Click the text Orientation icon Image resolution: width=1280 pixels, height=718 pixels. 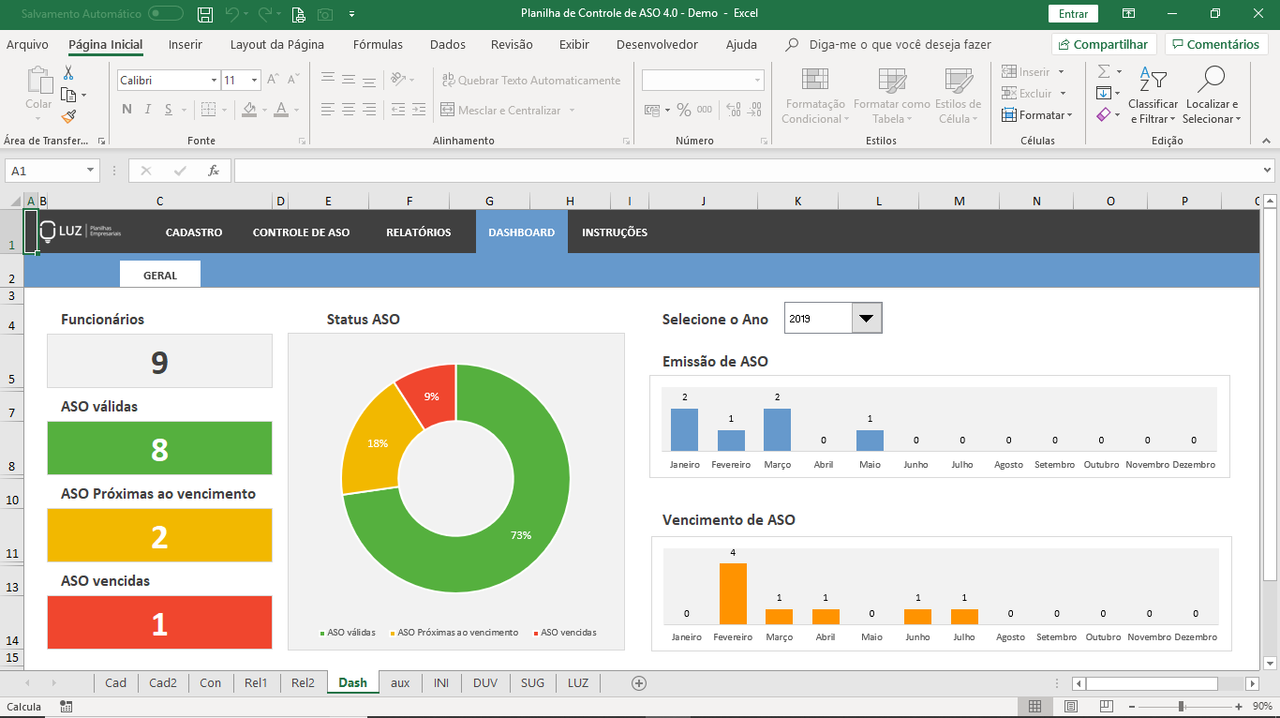(x=398, y=81)
